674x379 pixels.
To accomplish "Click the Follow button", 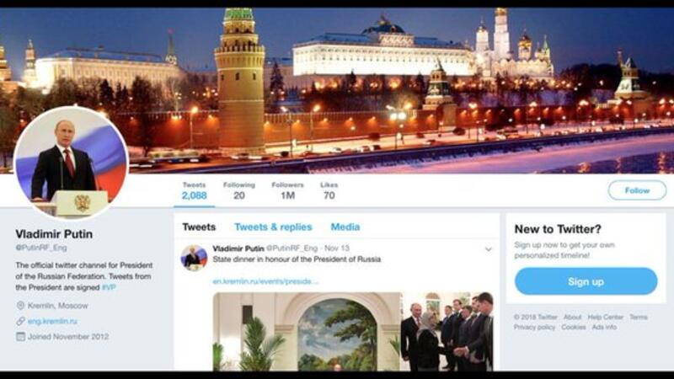I will [x=637, y=190].
